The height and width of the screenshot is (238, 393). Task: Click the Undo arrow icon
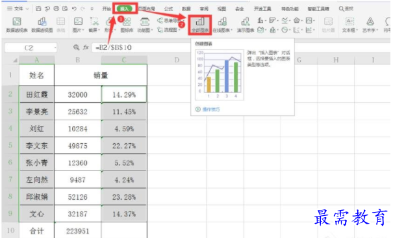74,8
